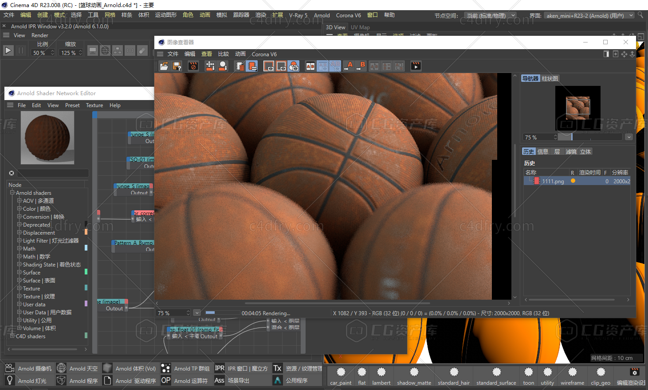Create a lambert shader from the shelf
The width and height of the screenshot is (648, 390).
click(381, 376)
